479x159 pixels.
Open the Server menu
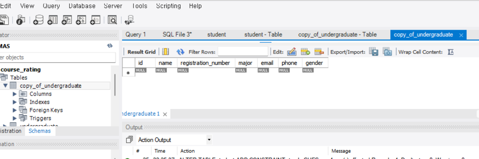coord(113,6)
